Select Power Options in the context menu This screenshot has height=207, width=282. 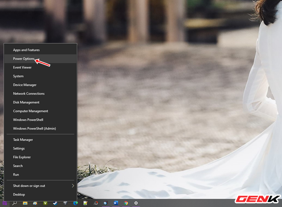(24, 59)
